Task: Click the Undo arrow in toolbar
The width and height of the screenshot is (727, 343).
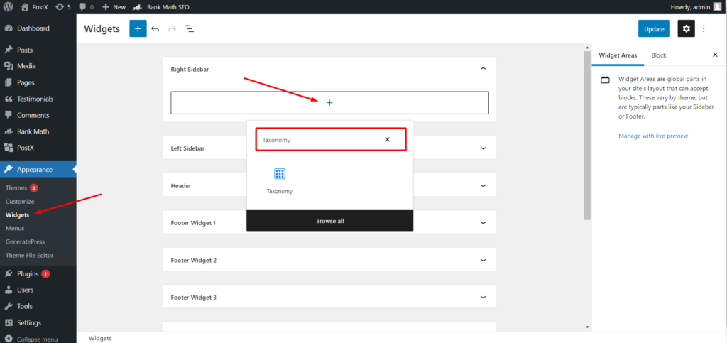Action: (x=155, y=28)
